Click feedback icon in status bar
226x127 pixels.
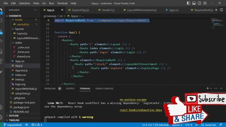coord(221,125)
